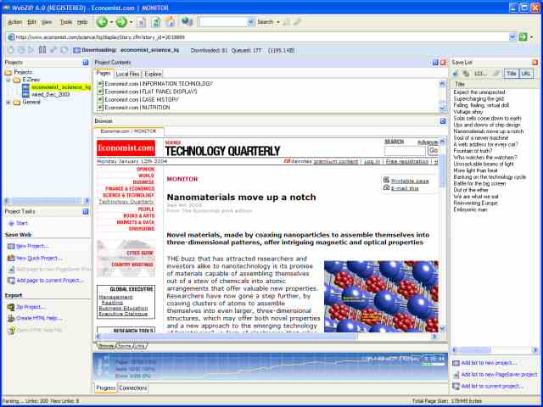
Task: Collapse the E-Zines folder tree node
Action: [x=8, y=80]
